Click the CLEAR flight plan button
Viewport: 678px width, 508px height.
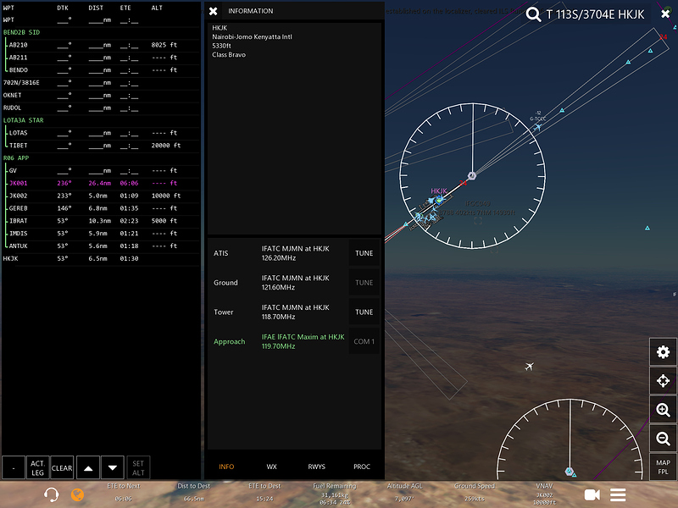pyautogui.click(x=62, y=468)
